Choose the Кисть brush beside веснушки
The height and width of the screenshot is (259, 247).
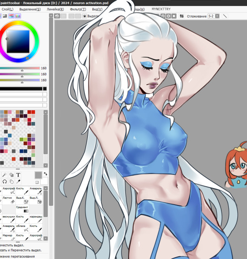tap(22, 219)
